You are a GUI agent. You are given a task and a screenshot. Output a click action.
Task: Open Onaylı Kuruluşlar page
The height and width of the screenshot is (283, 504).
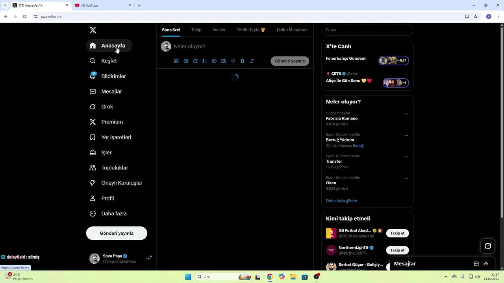pos(116,183)
